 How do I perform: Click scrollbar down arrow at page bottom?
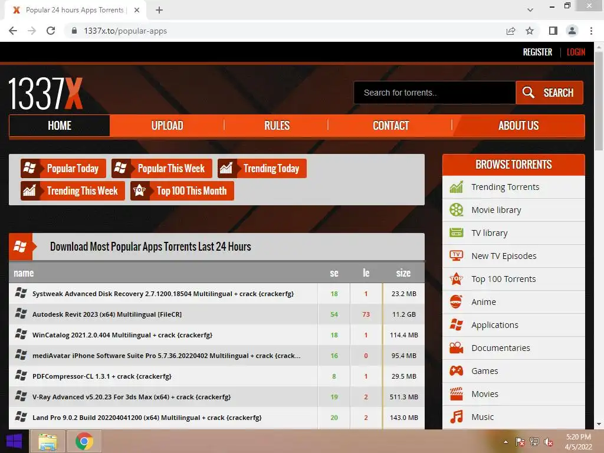click(599, 424)
